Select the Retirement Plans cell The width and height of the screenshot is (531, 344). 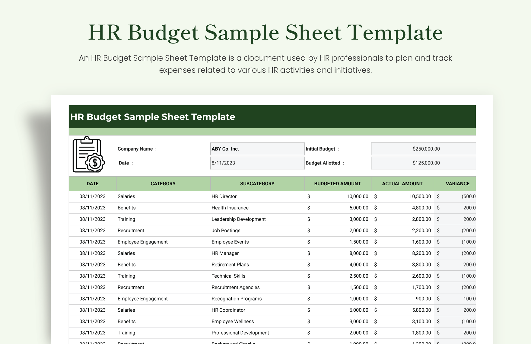click(x=257, y=265)
